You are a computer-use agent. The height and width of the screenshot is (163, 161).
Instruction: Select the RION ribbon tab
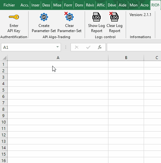point(156,5)
